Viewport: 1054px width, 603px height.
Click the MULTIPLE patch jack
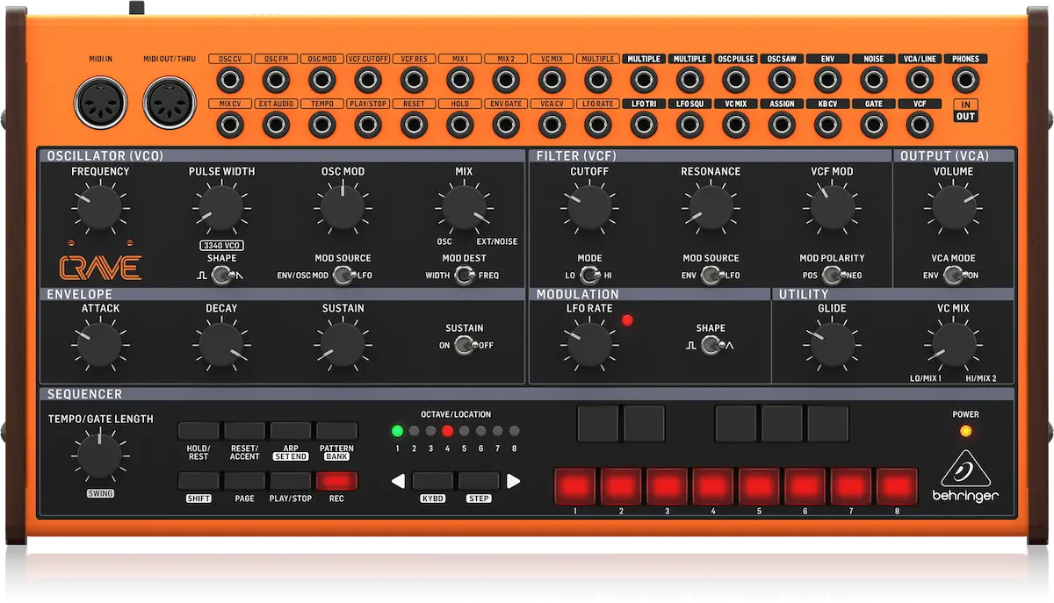pyautogui.click(x=598, y=82)
